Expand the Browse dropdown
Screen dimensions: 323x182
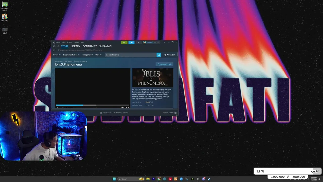[x=57, y=55]
